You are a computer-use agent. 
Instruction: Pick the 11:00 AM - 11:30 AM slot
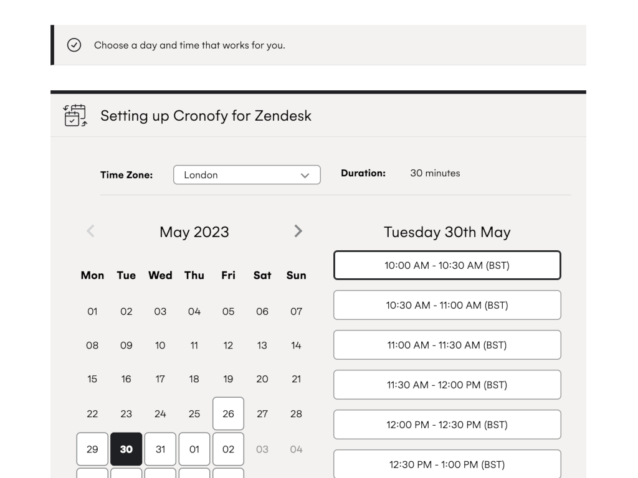[x=447, y=345]
